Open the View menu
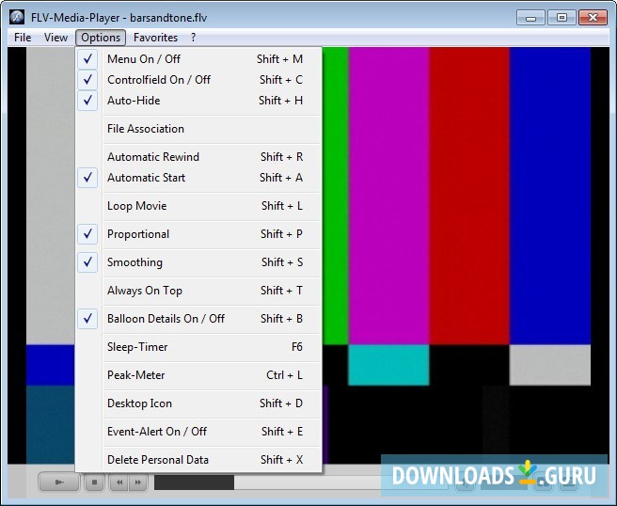The image size is (617, 506). click(55, 38)
